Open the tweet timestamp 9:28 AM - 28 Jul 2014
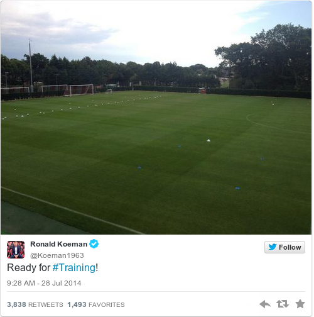 (44, 283)
